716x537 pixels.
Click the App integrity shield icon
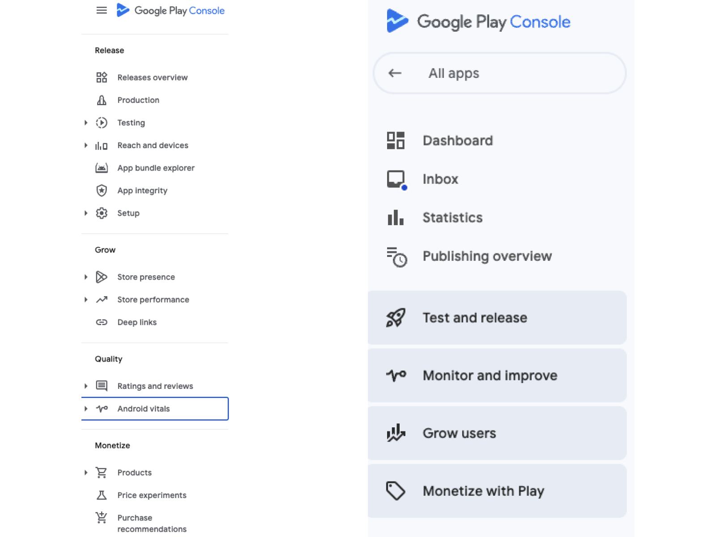tap(102, 191)
